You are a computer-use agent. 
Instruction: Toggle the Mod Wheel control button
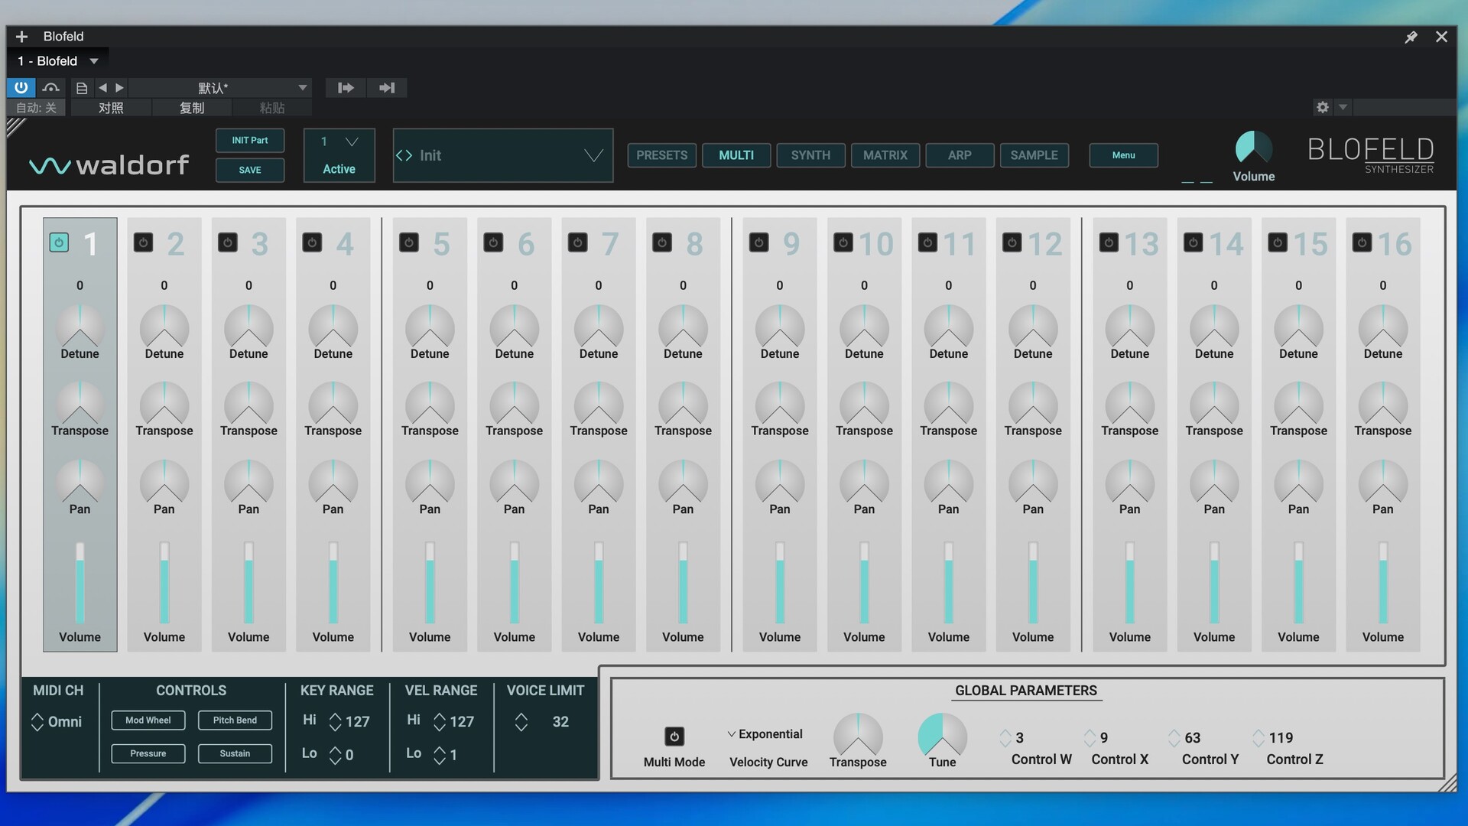pyautogui.click(x=148, y=720)
